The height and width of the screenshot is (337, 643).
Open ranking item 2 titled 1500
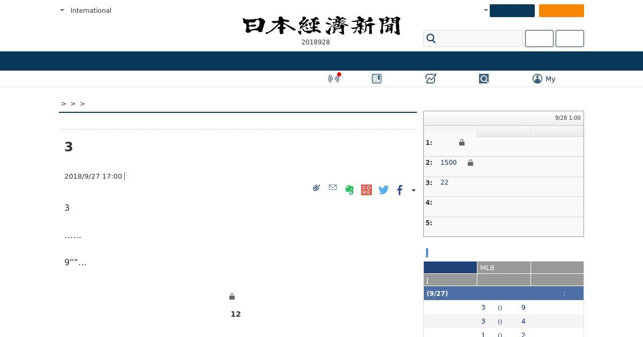tap(448, 163)
